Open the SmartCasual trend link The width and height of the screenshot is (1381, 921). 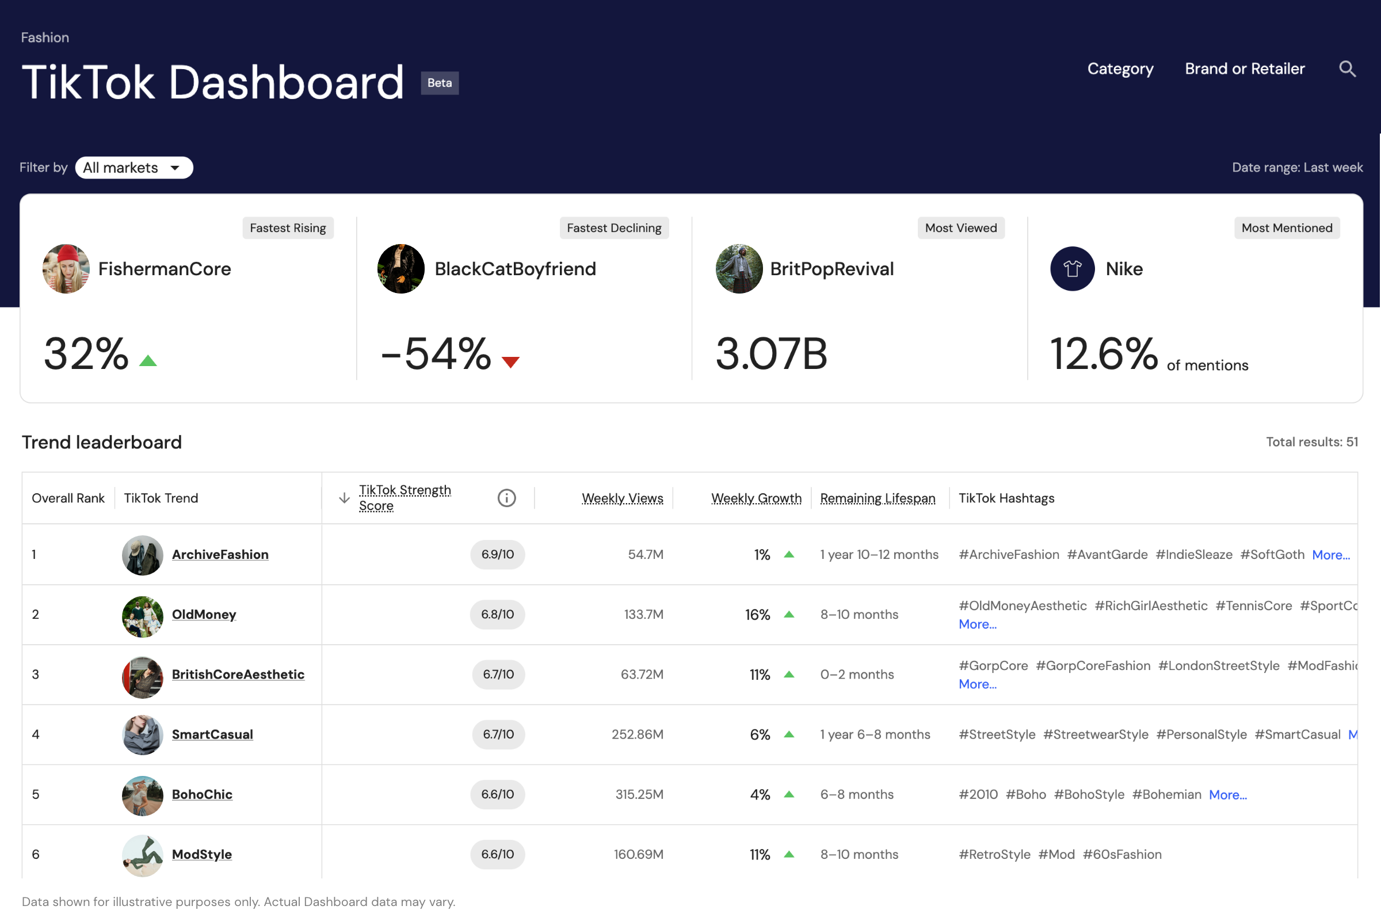coord(212,734)
